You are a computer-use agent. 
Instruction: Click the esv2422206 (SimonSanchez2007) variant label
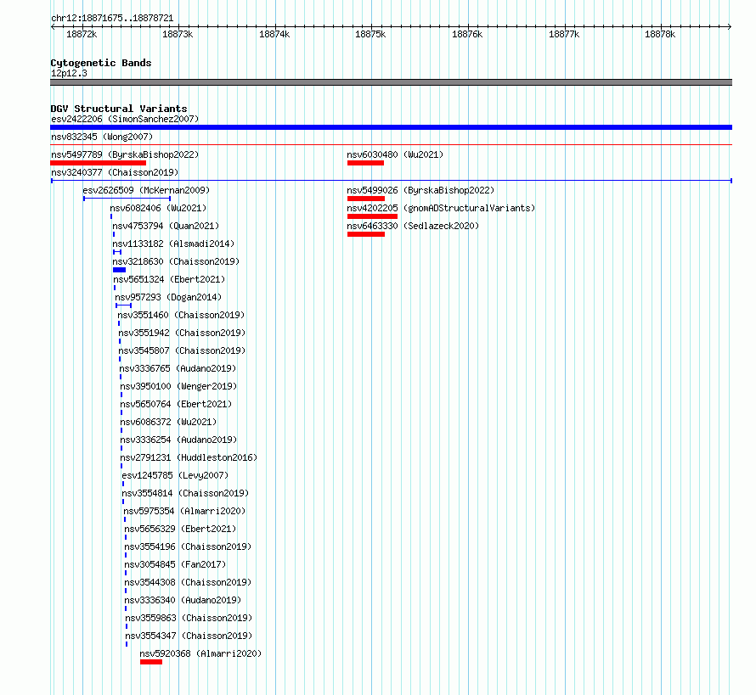[125, 119]
